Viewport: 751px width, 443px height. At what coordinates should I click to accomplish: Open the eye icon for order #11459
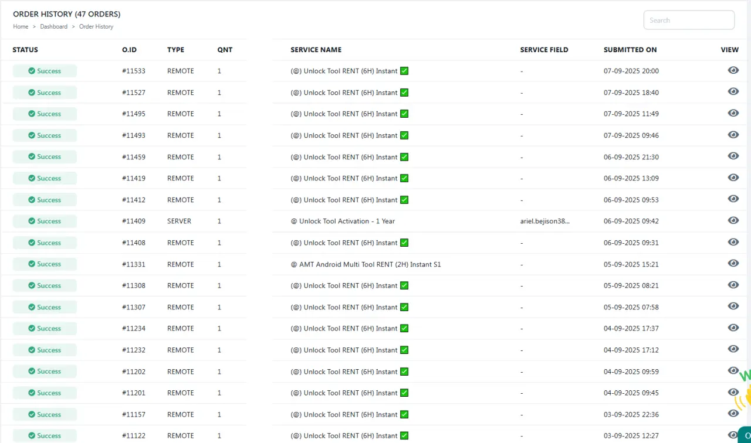(x=733, y=156)
